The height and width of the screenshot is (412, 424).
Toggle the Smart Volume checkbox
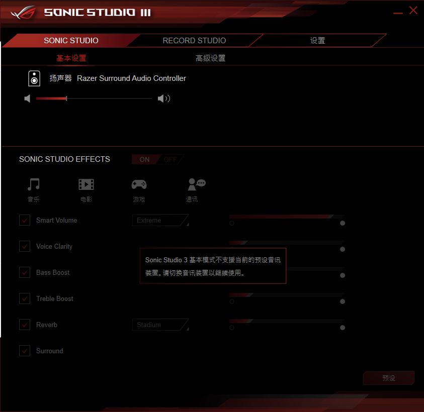point(25,220)
